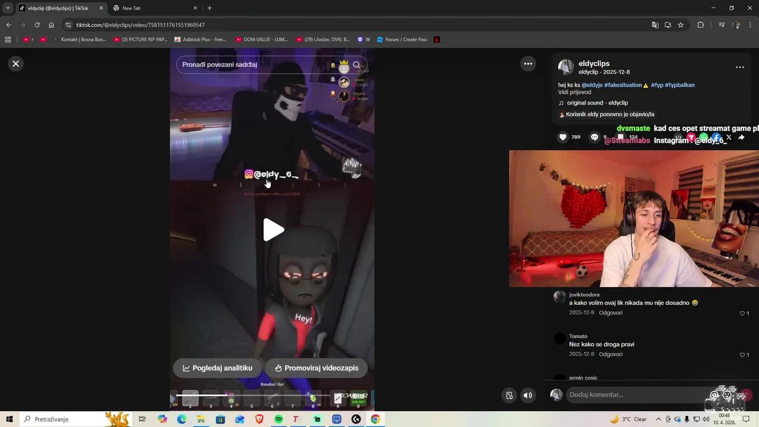759x427 pixels.
Task: Open the three-dot menu beside video
Action: point(528,63)
